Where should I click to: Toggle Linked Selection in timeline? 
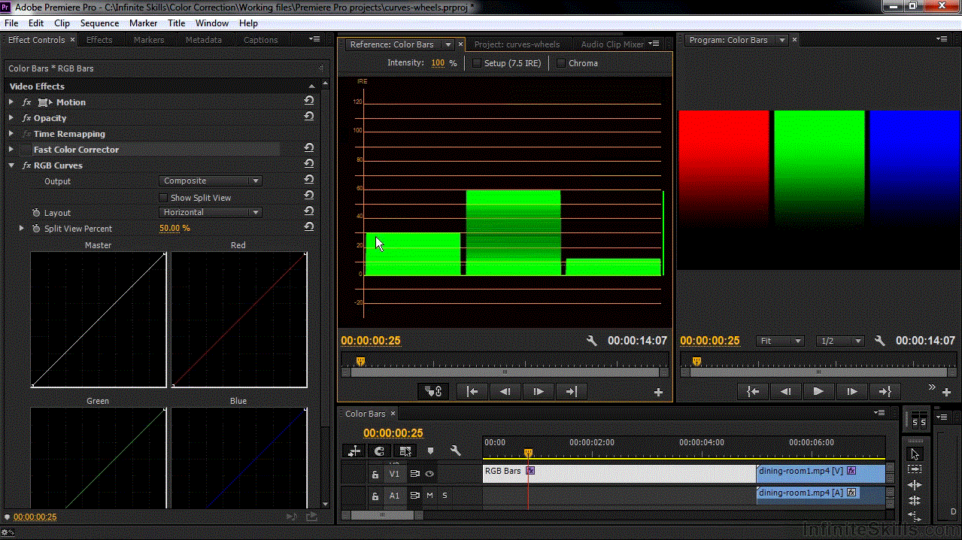[x=405, y=451]
